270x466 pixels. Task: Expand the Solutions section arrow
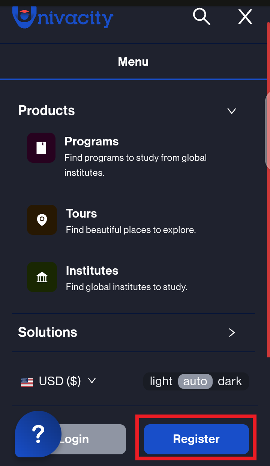pyautogui.click(x=232, y=333)
